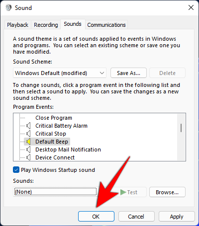This screenshot has width=199, height=226.
Task: Click speaker icon beside Desktop Mail Notification
Action: pyautogui.click(x=28, y=150)
